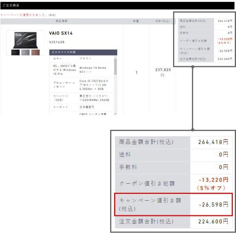This screenshot has height=236, width=236.
Task: Click the quantity value 1
Action: pos(136,72)
